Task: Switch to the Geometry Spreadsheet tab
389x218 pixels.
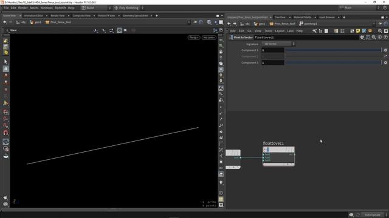Action: [x=136, y=16]
